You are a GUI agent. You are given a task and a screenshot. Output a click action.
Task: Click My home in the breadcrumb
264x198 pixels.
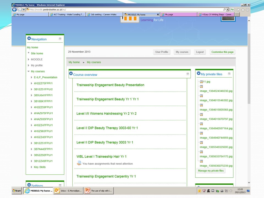click(x=74, y=62)
